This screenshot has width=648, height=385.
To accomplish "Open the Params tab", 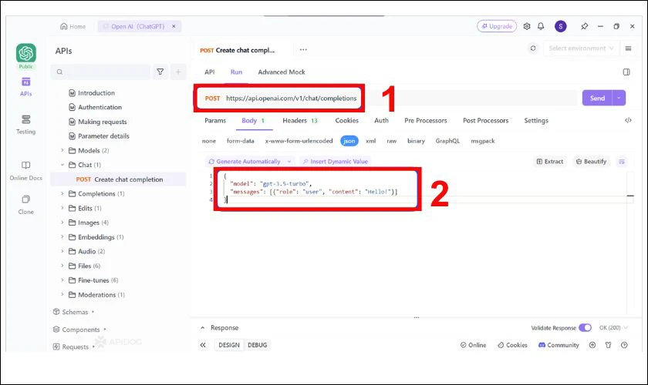I will point(215,120).
